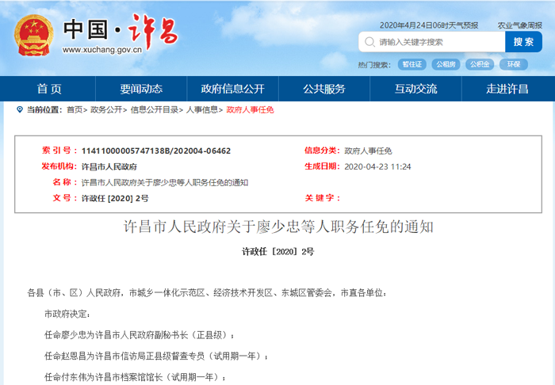
Task: Click the 信息分类 value 政府人事任免
Action: click(368, 151)
